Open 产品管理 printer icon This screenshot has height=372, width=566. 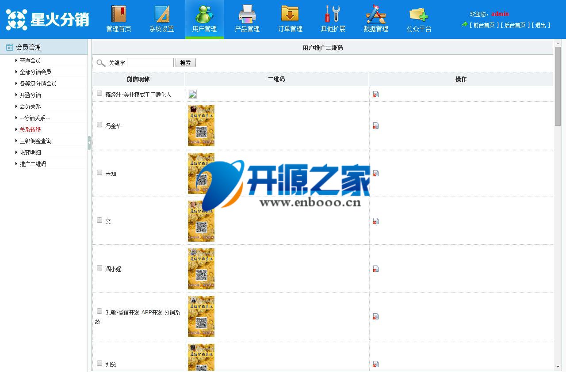pos(247,14)
